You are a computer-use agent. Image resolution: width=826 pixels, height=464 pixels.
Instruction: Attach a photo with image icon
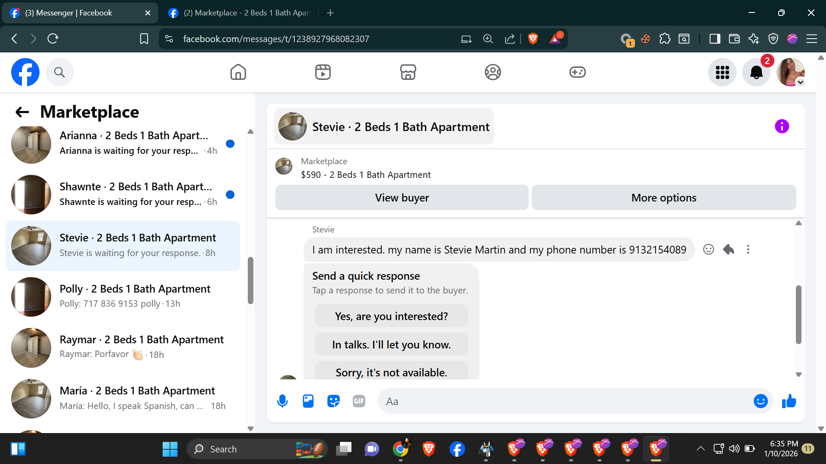(x=308, y=401)
